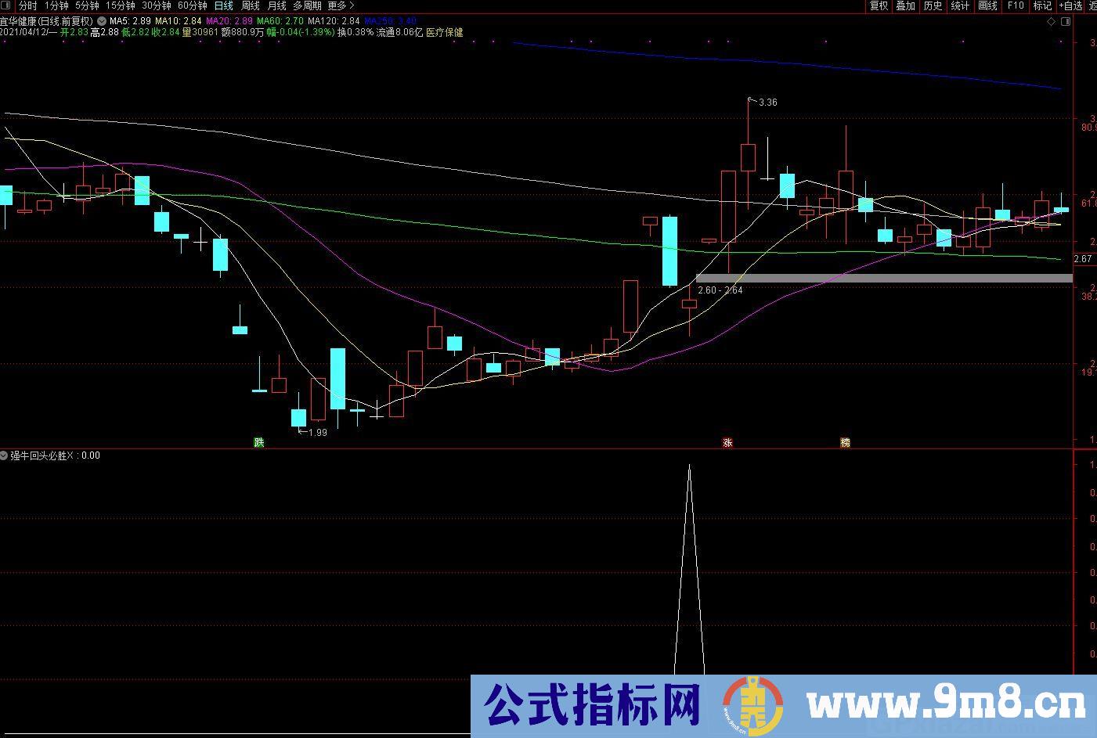Click the MA20: 2.89 value
Viewport: 1097px width, 738px height.
229,21
